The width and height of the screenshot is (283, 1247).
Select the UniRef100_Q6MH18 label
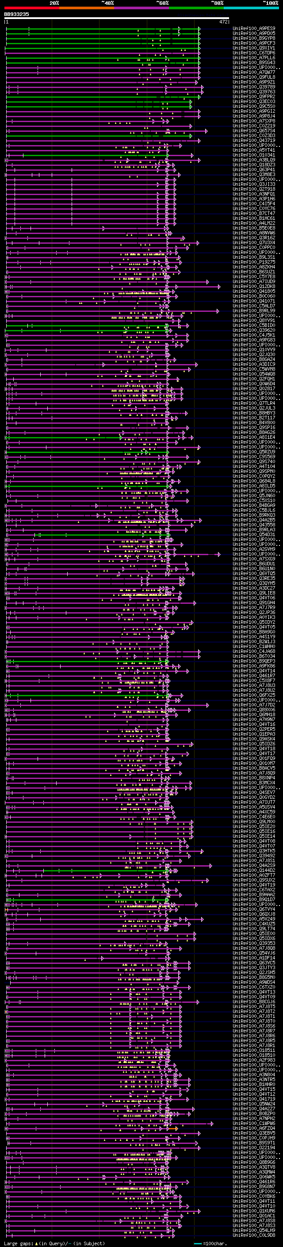click(x=254, y=714)
